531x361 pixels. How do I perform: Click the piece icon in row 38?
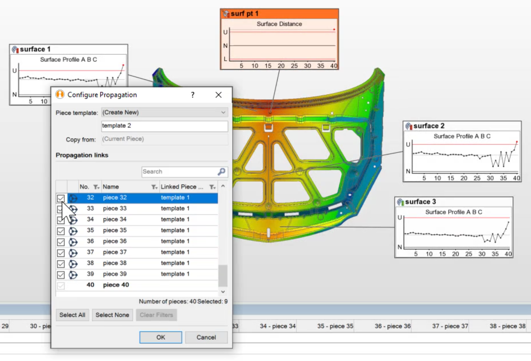click(x=73, y=264)
